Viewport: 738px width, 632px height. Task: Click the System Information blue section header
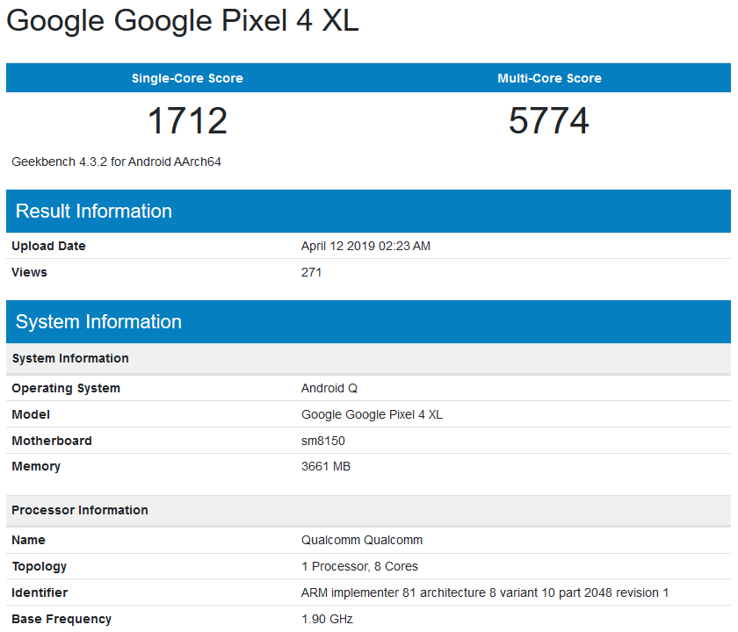(368, 321)
